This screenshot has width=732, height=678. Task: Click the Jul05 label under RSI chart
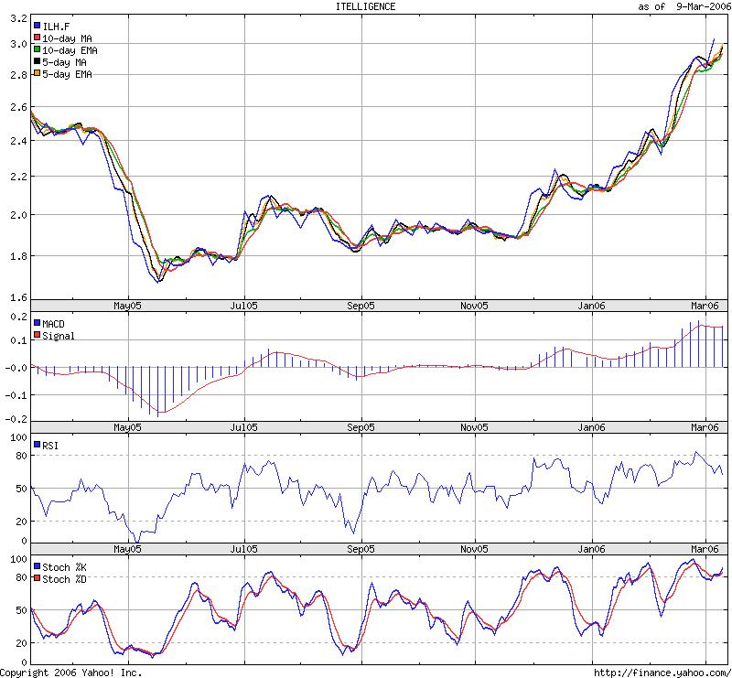(242, 548)
